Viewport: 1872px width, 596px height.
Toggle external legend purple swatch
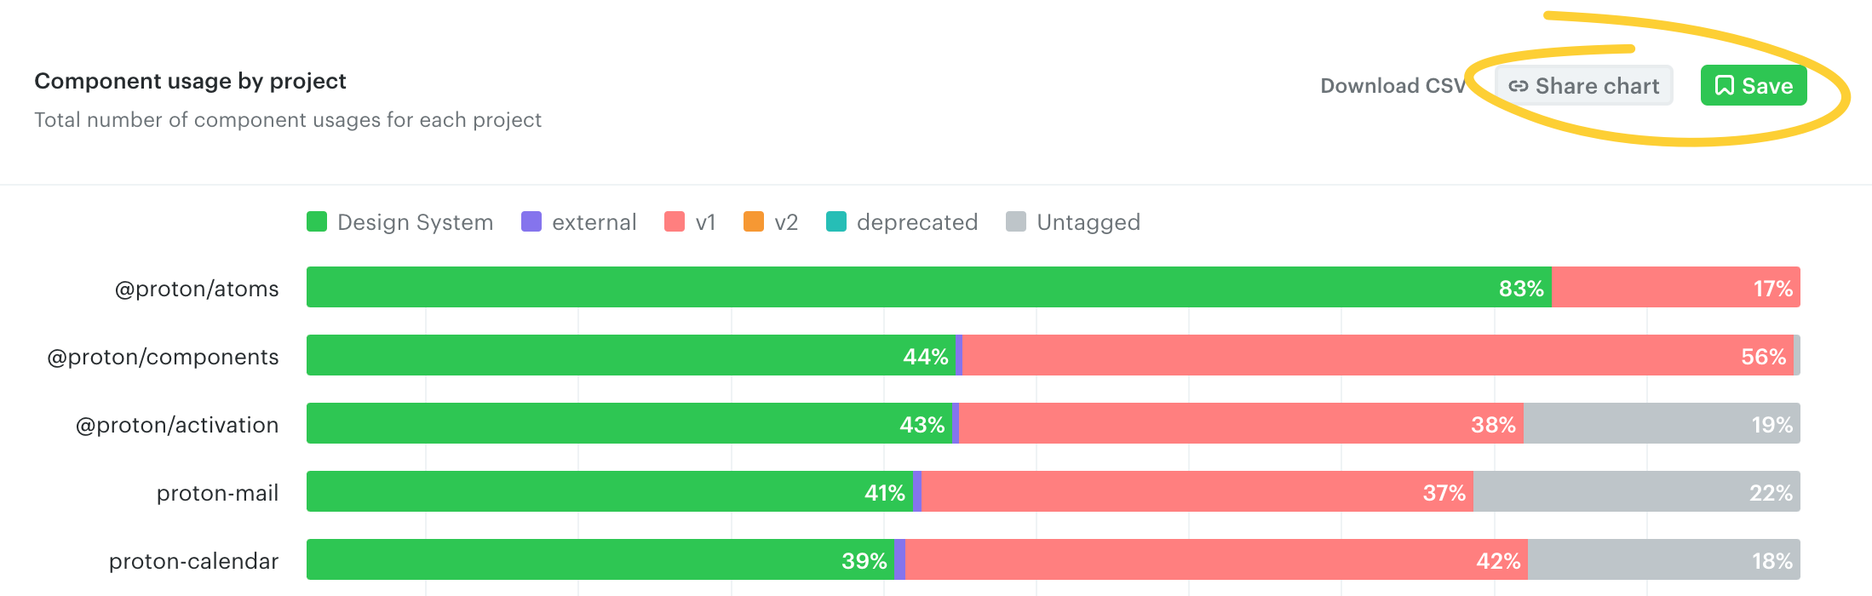point(531,222)
